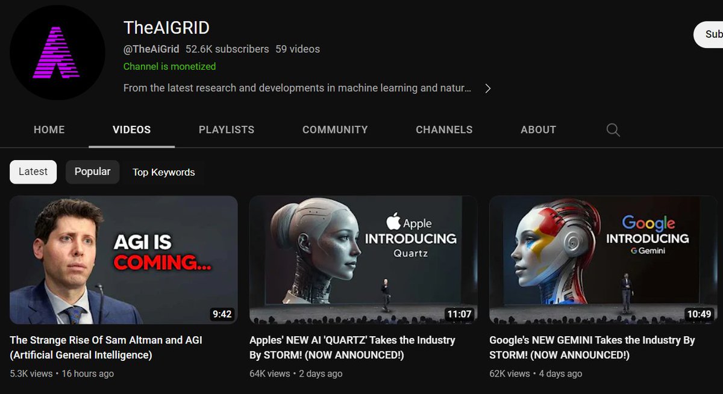The height and width of the screenshot is (394, 723).
Task: Select the Popular filter chip
Action: coord(92,172)
